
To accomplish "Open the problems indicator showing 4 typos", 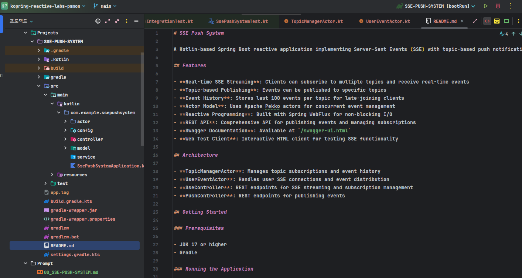I will (504, 34).
